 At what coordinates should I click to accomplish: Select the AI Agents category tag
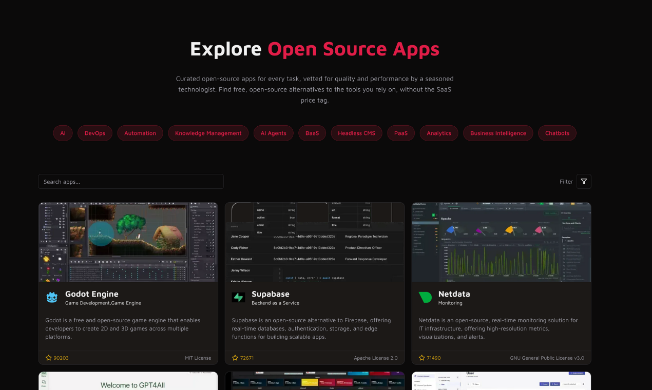[274, 133]
